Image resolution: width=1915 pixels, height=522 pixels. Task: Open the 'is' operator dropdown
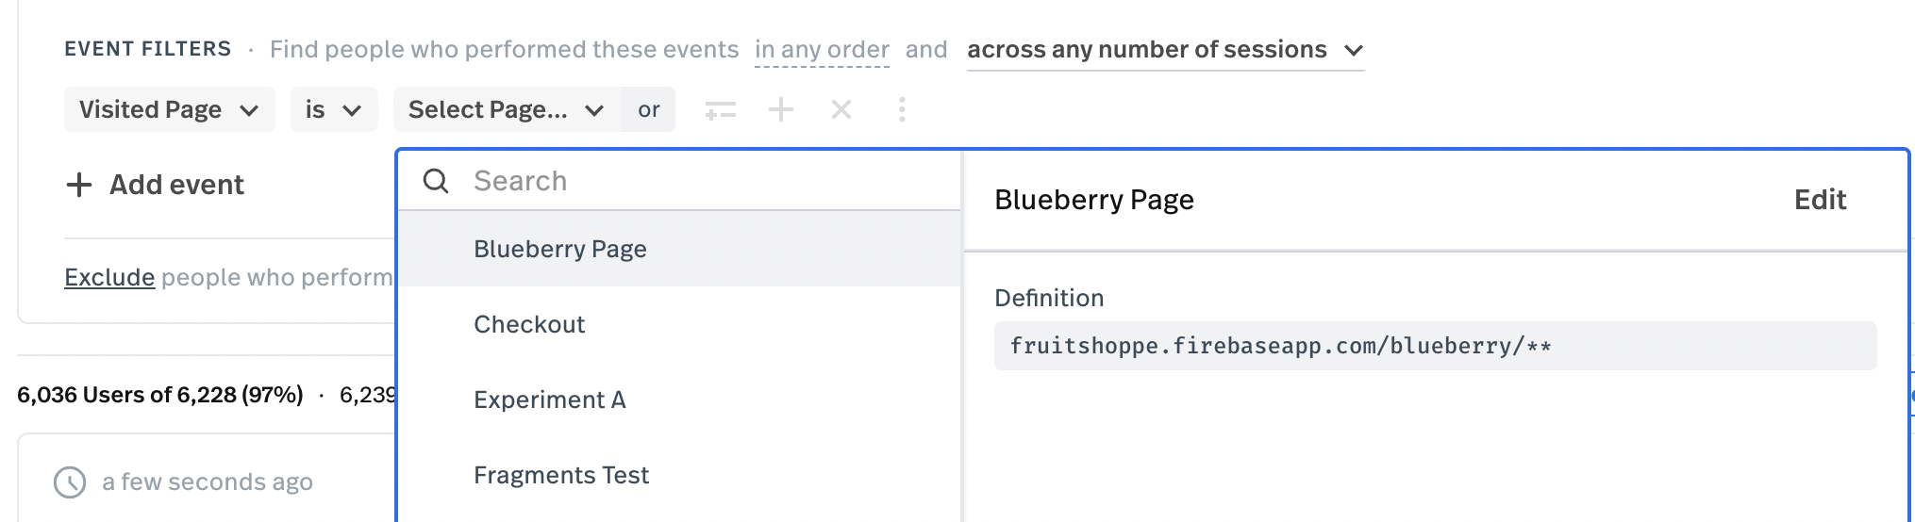(x=333, y=110)
